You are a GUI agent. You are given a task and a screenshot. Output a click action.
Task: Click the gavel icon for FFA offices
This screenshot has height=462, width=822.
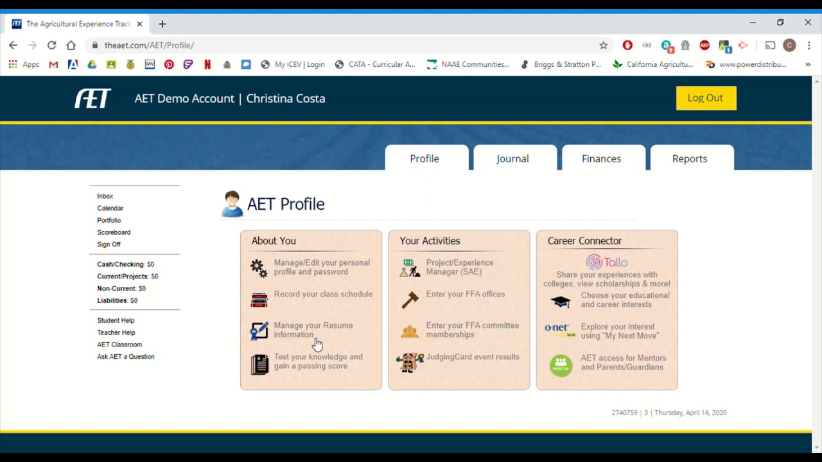[410, 299]
